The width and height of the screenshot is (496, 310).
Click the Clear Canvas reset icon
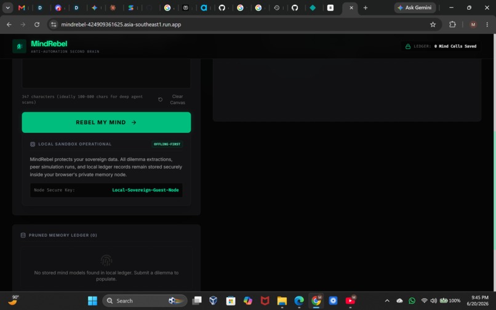coord(161,99)
